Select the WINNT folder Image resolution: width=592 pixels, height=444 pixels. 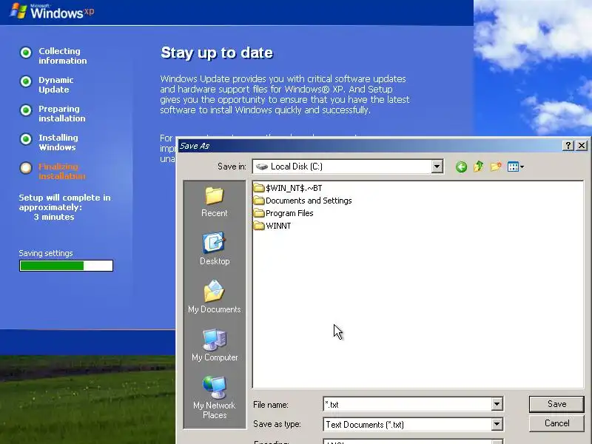(272, 226)
